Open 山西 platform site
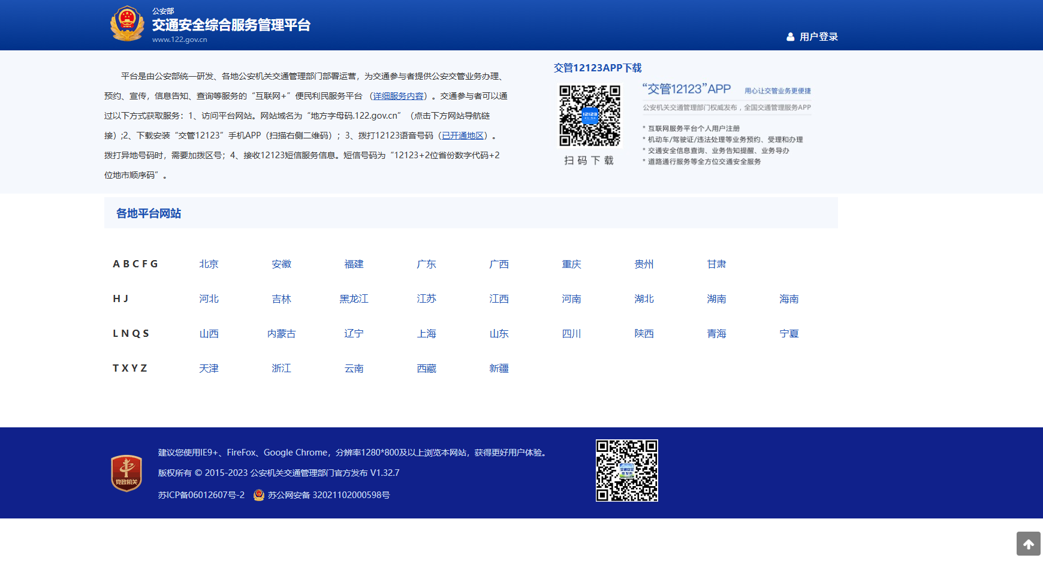Viewport: 1043px width, 567px height. (209, 334)
